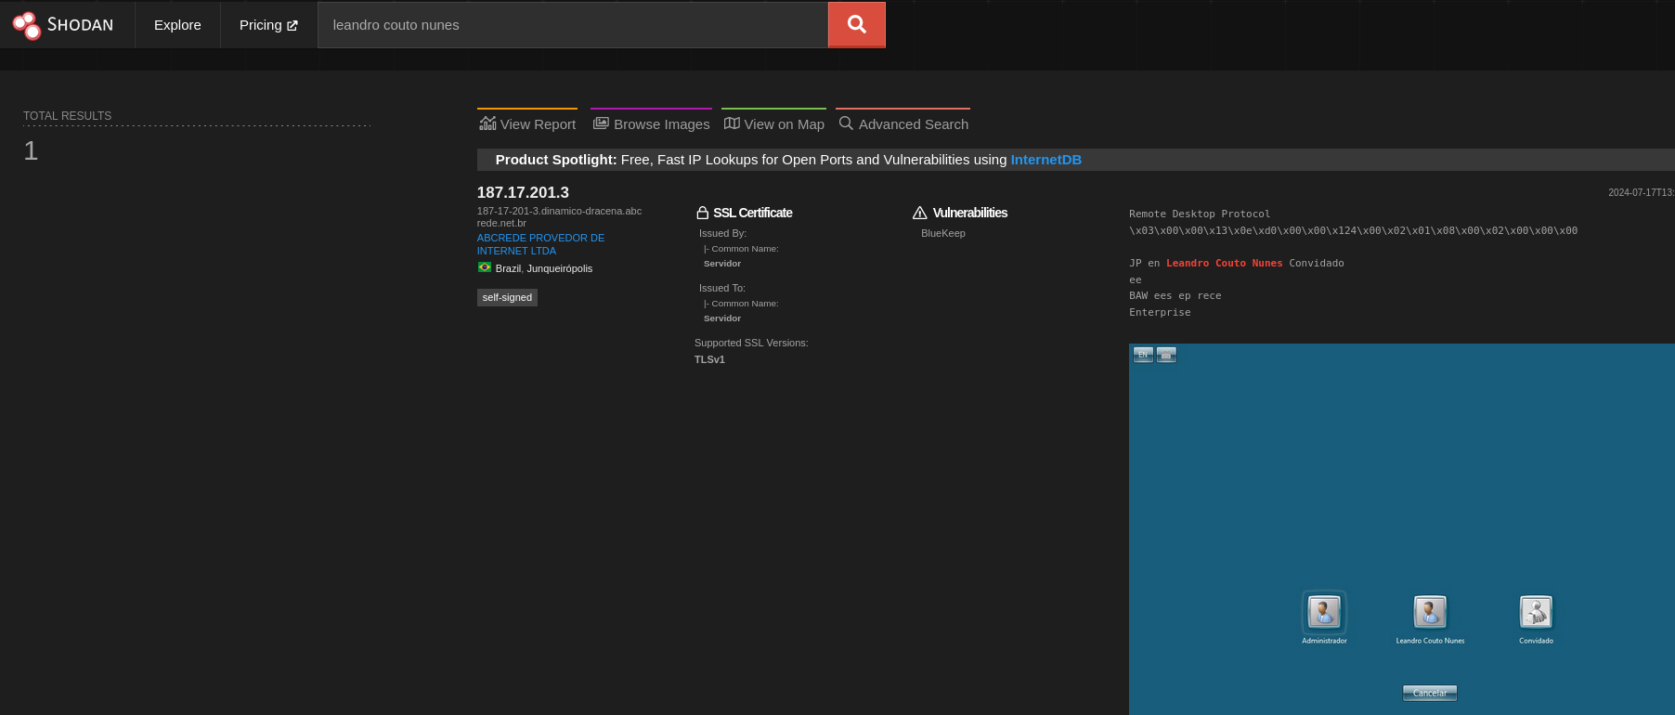Click the Cancelar button in RDP screenshot
Image resolution: width=1675 pixels, height=715 pixels.
(1430, 693)
